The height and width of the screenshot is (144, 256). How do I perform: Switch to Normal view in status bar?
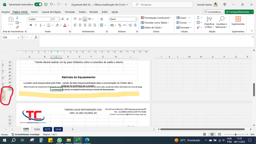(204, 134)
